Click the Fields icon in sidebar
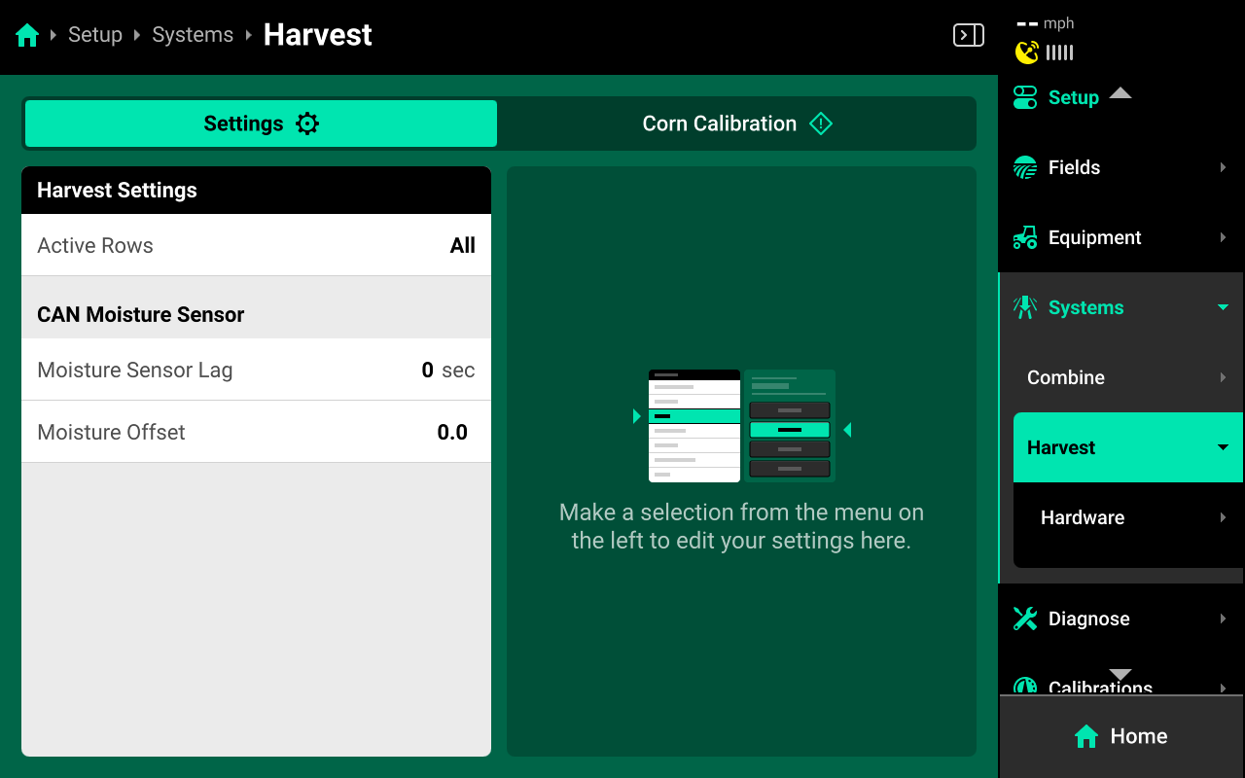The width and height of the screenshot is (1245, 778). [x=1025, y=168]
